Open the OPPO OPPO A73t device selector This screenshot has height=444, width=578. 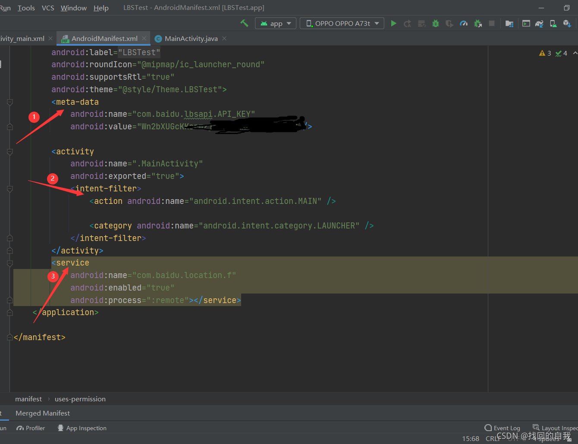point(342,23)
